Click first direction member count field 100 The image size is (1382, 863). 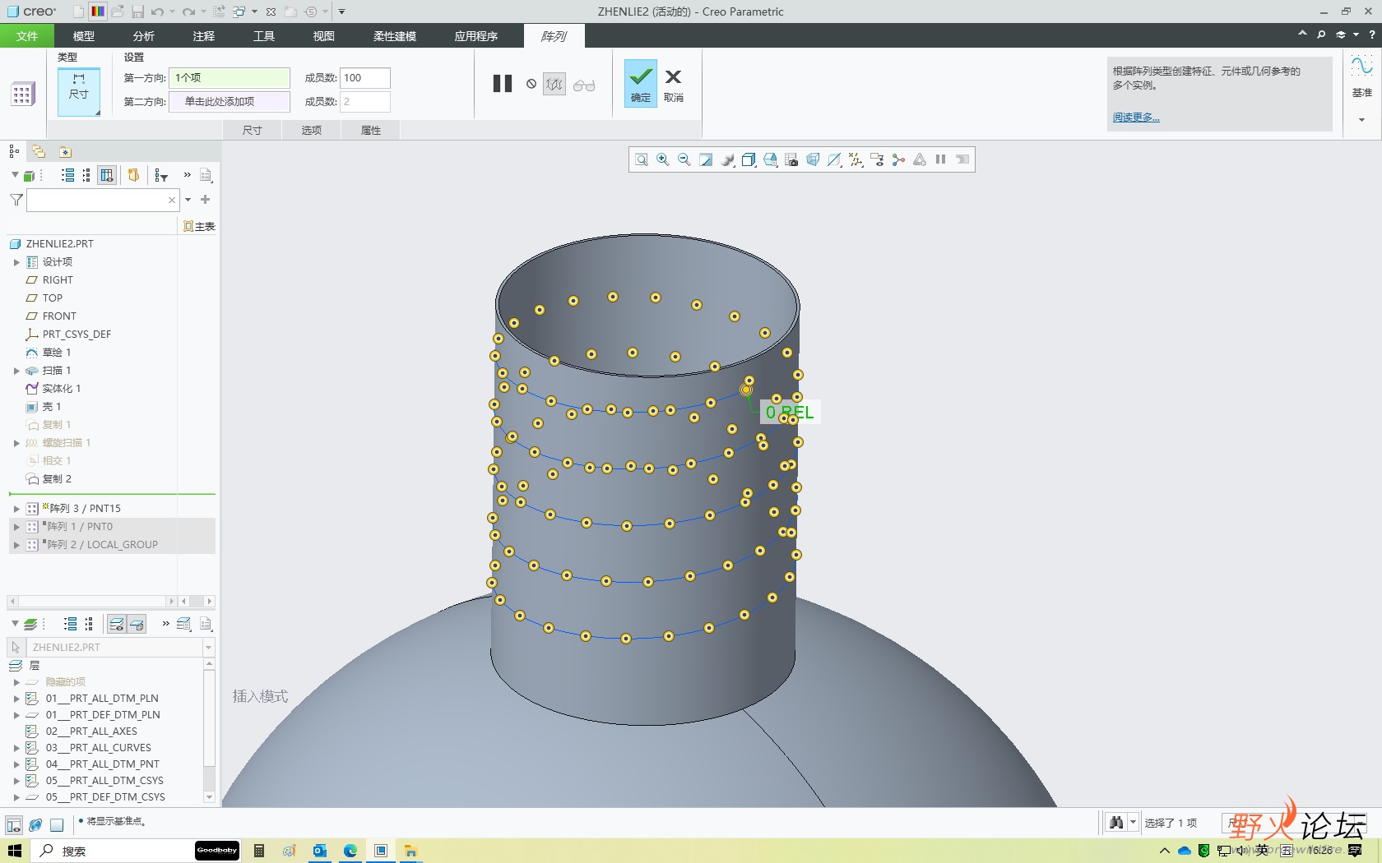coord(364,77)
